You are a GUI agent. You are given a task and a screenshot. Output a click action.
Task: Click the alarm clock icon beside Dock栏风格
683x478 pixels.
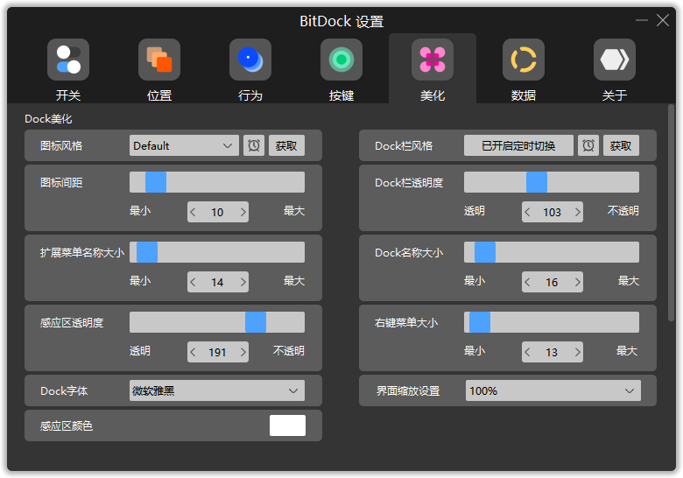[x=588, y=145]
